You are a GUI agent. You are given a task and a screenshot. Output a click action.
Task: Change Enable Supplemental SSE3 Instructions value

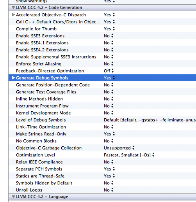(x=109, y=57)
